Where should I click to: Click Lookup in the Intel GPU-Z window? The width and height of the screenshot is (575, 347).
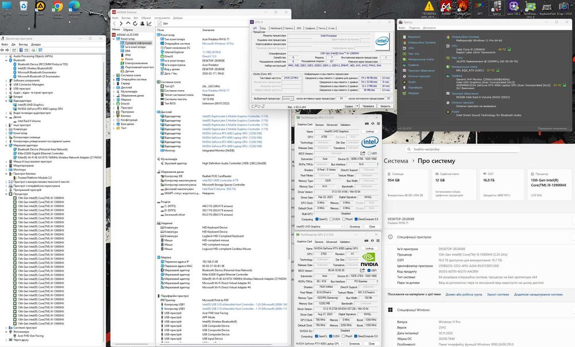click(x=370, y=131)
